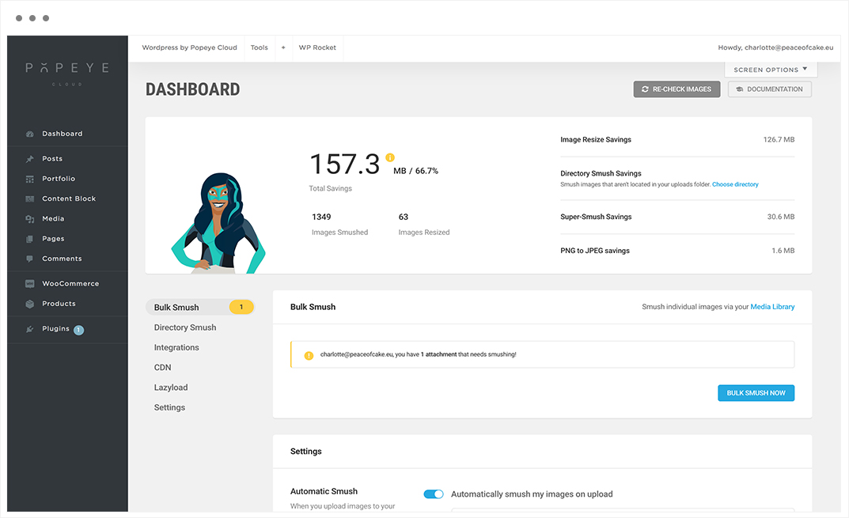Image resolution: width=849 pixels, height=518 pixels.
Task: Open Dashboard in the sidebar menu
Action: tap(63, 134)
